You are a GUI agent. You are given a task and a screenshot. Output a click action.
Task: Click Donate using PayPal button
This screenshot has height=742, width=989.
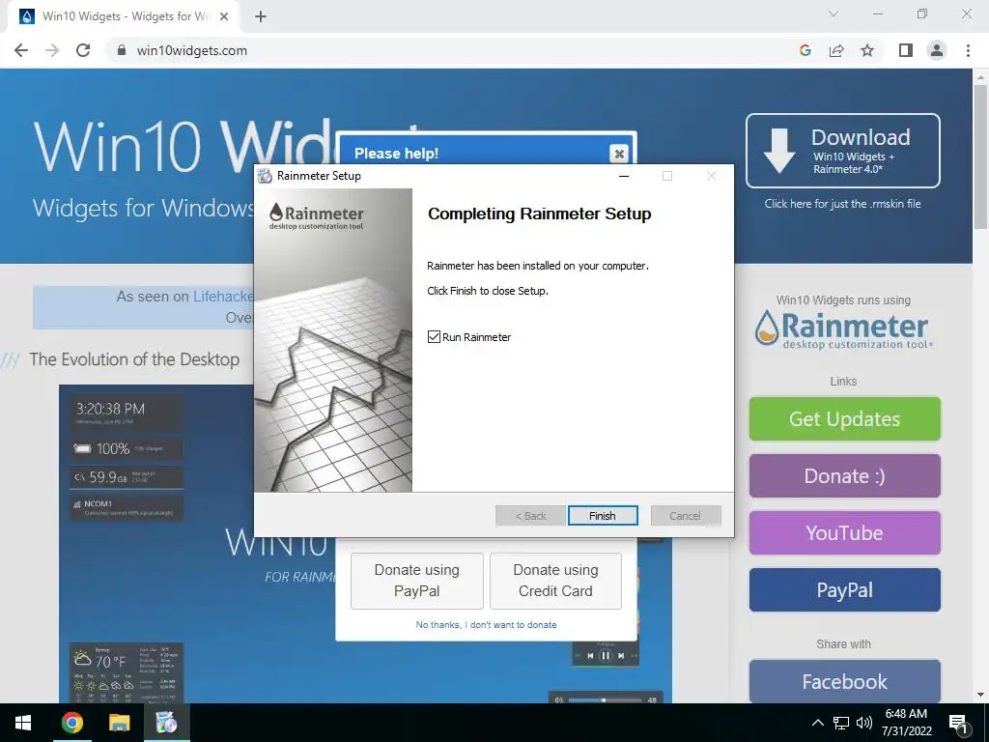tap(417, 581)
